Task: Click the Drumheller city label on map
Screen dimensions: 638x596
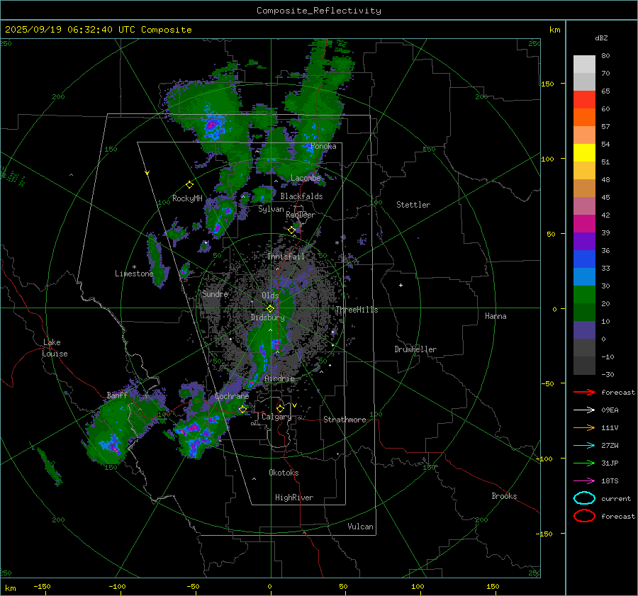Action: [415, 349]
